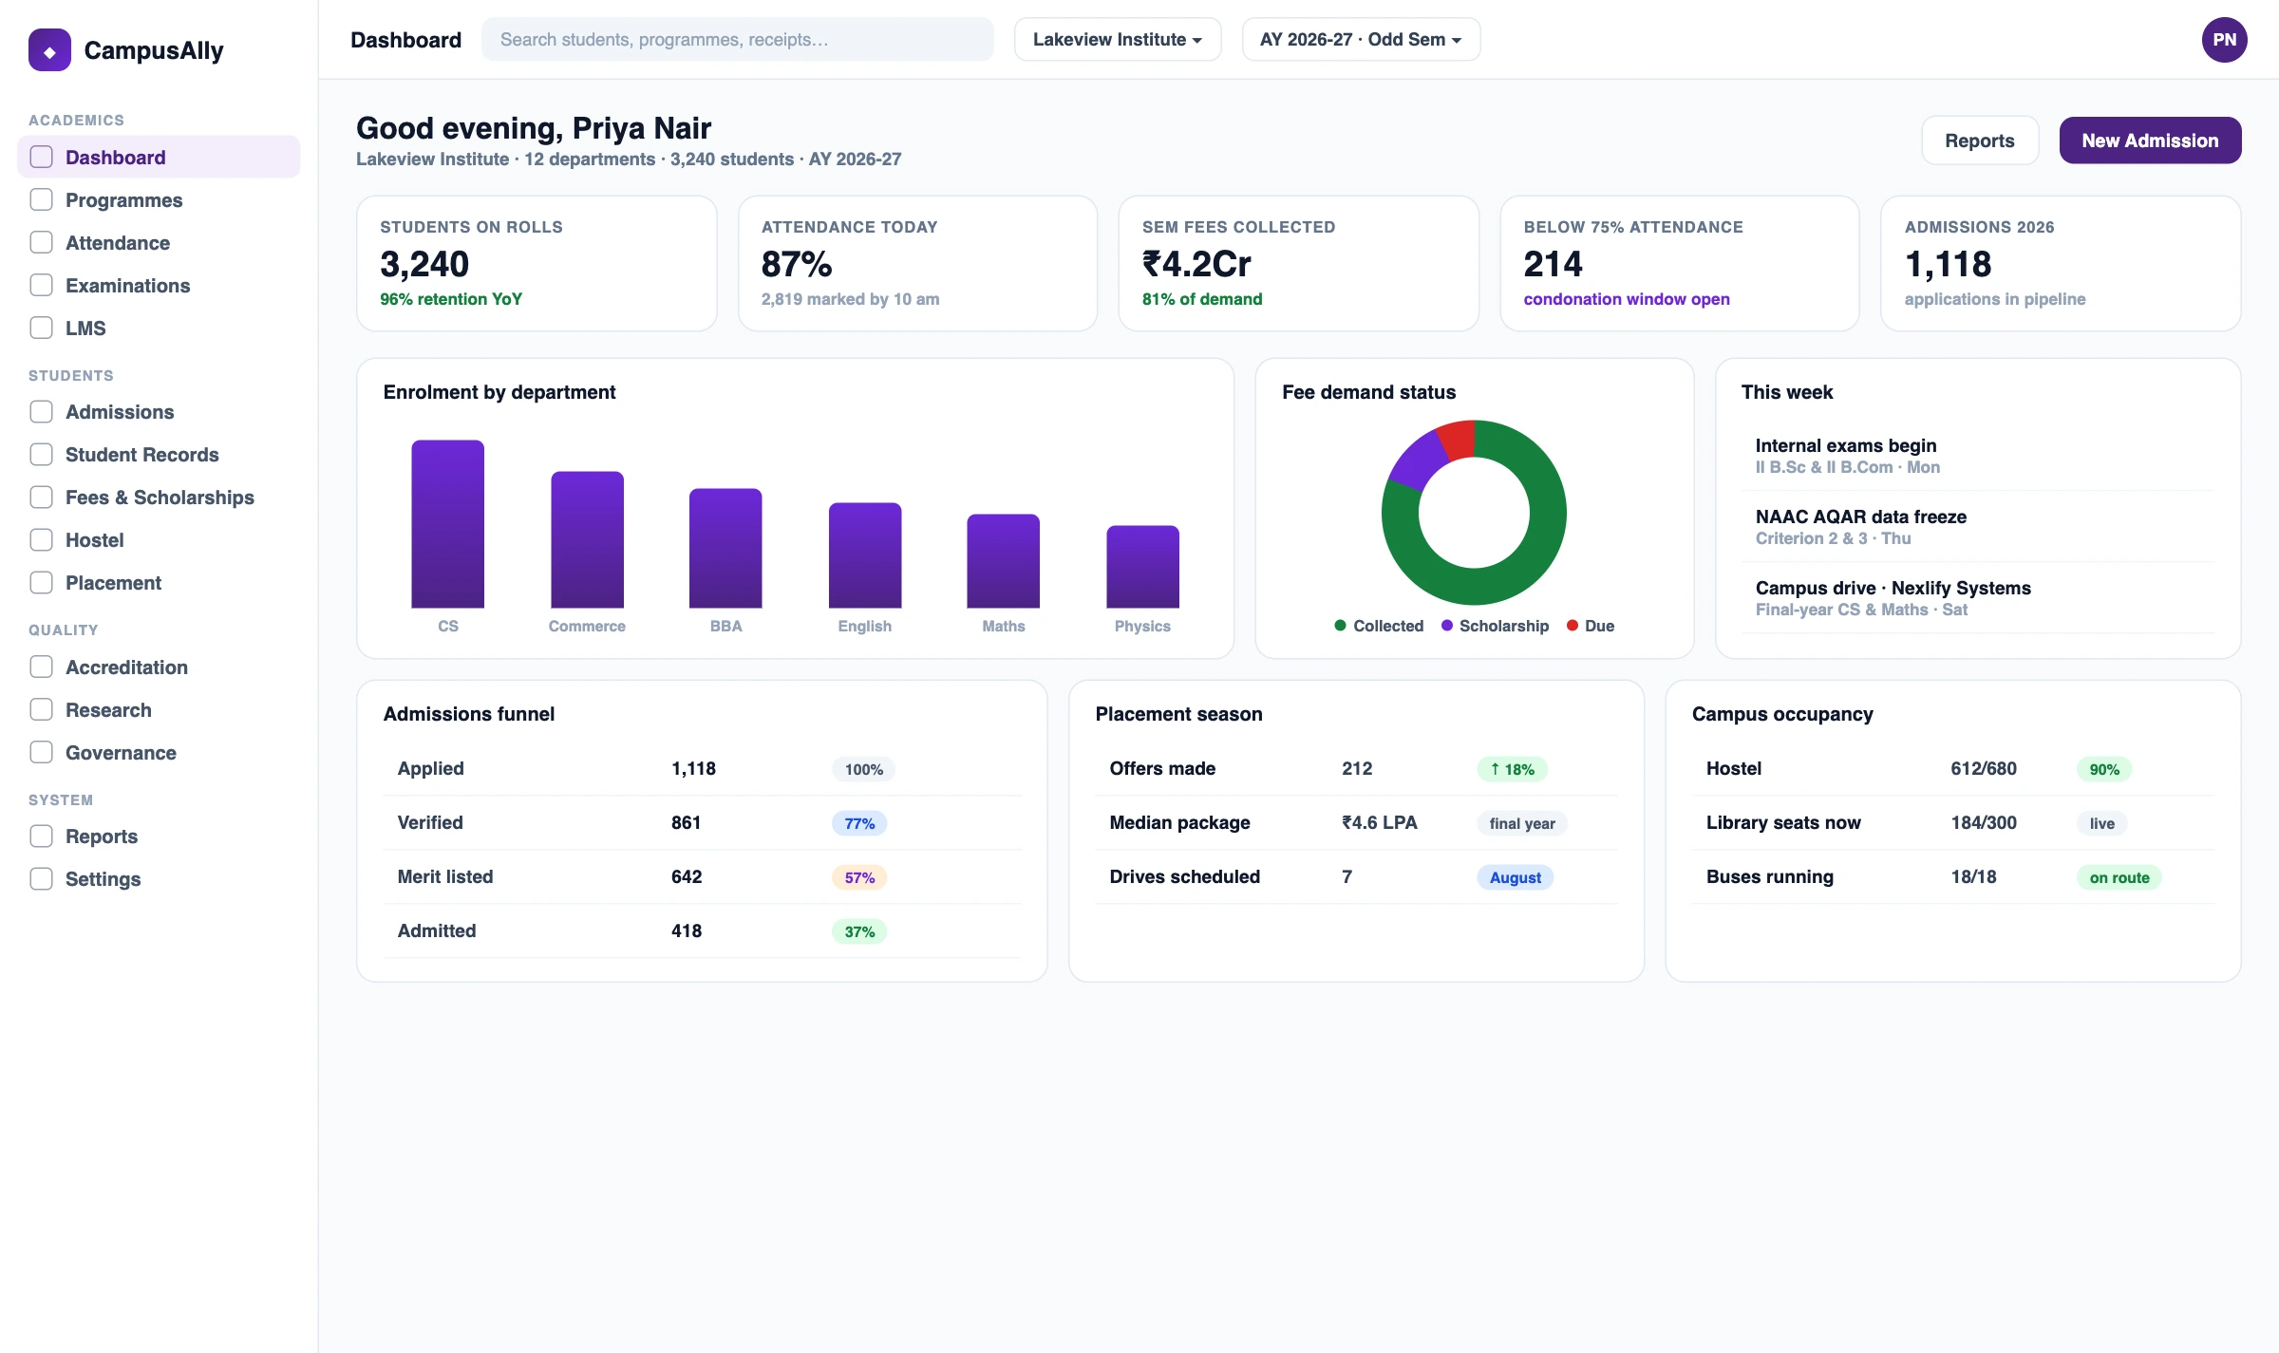Click the Sem Fees Collected card

(x=1298, y=263)
